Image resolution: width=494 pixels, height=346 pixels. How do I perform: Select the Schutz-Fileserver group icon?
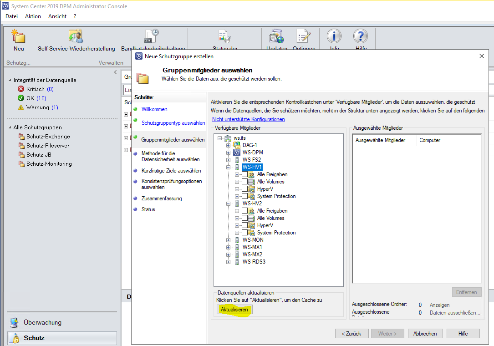coord(21,146)
